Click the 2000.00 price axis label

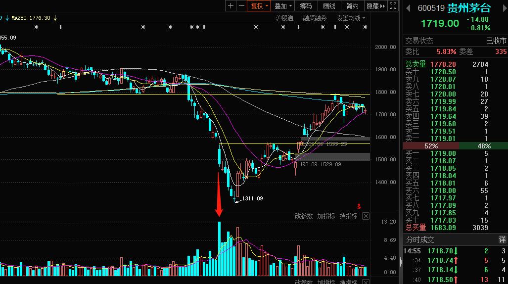click(x=385, y=47)
